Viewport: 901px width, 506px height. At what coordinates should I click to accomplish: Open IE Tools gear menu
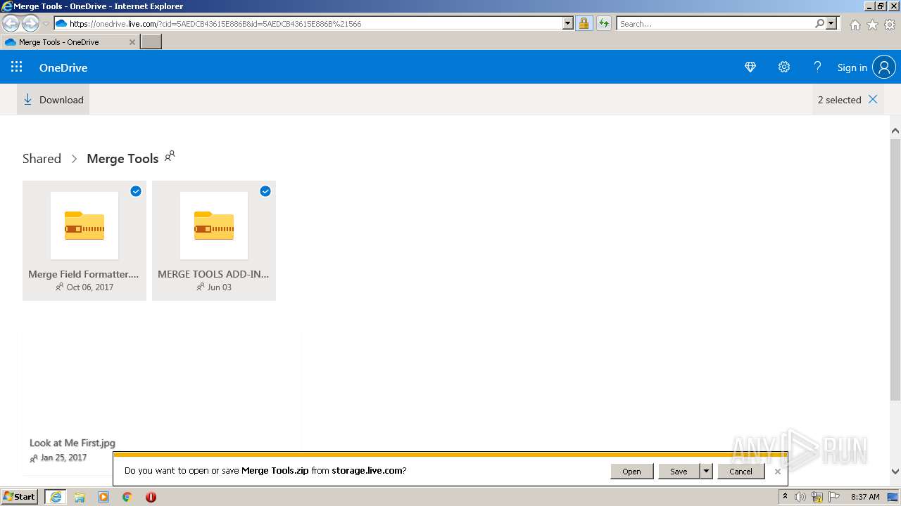(x=890, y=25)
